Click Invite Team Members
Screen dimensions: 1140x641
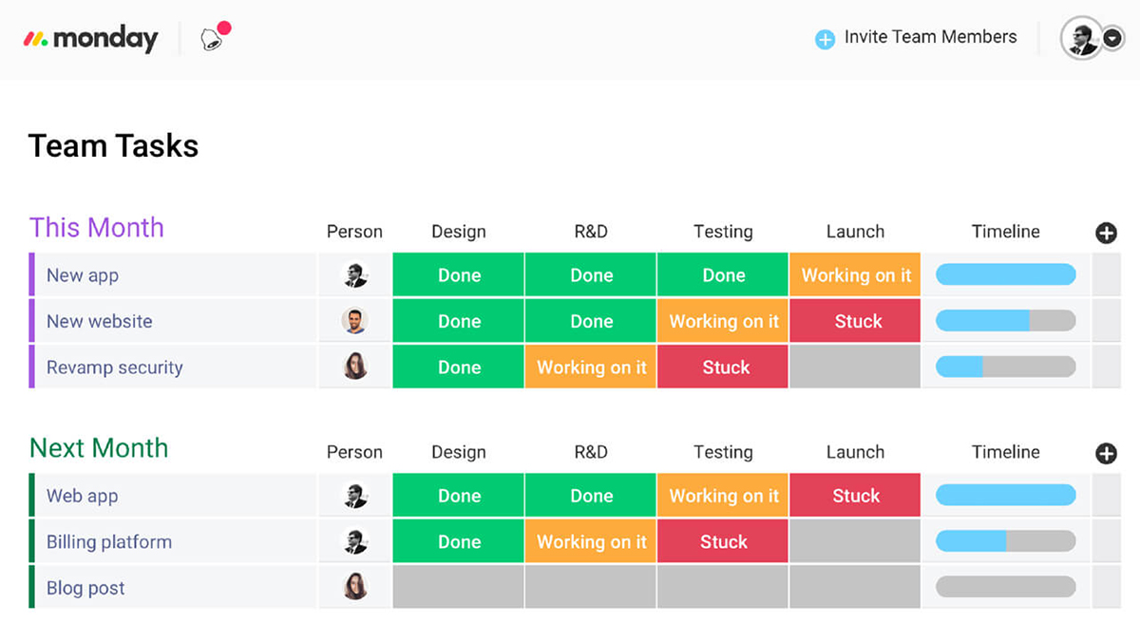point(930,37)
